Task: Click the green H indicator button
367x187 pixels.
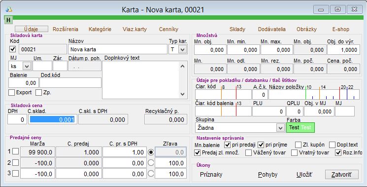Action: point(8,20)
